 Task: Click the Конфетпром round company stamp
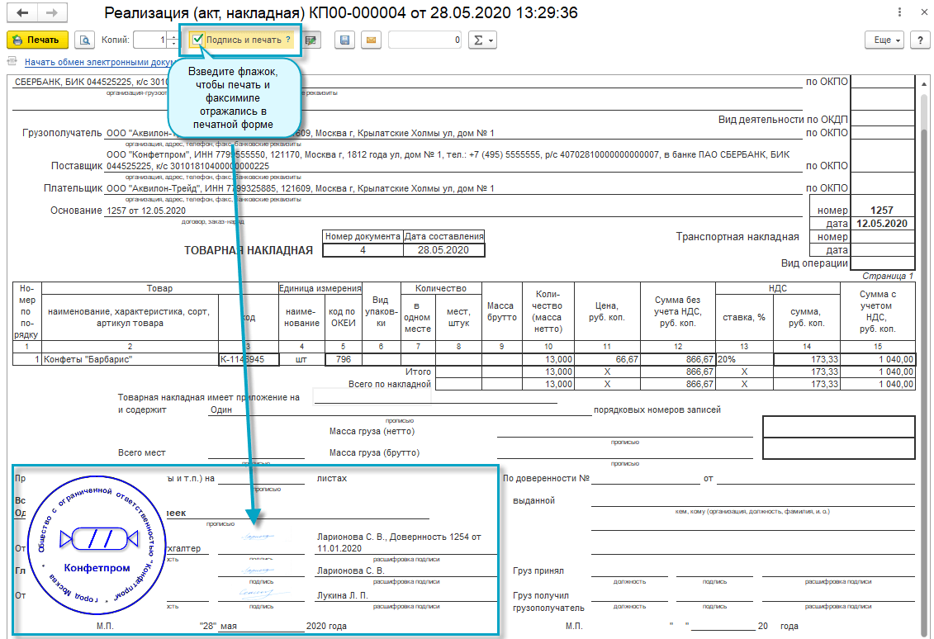(97, 544)
